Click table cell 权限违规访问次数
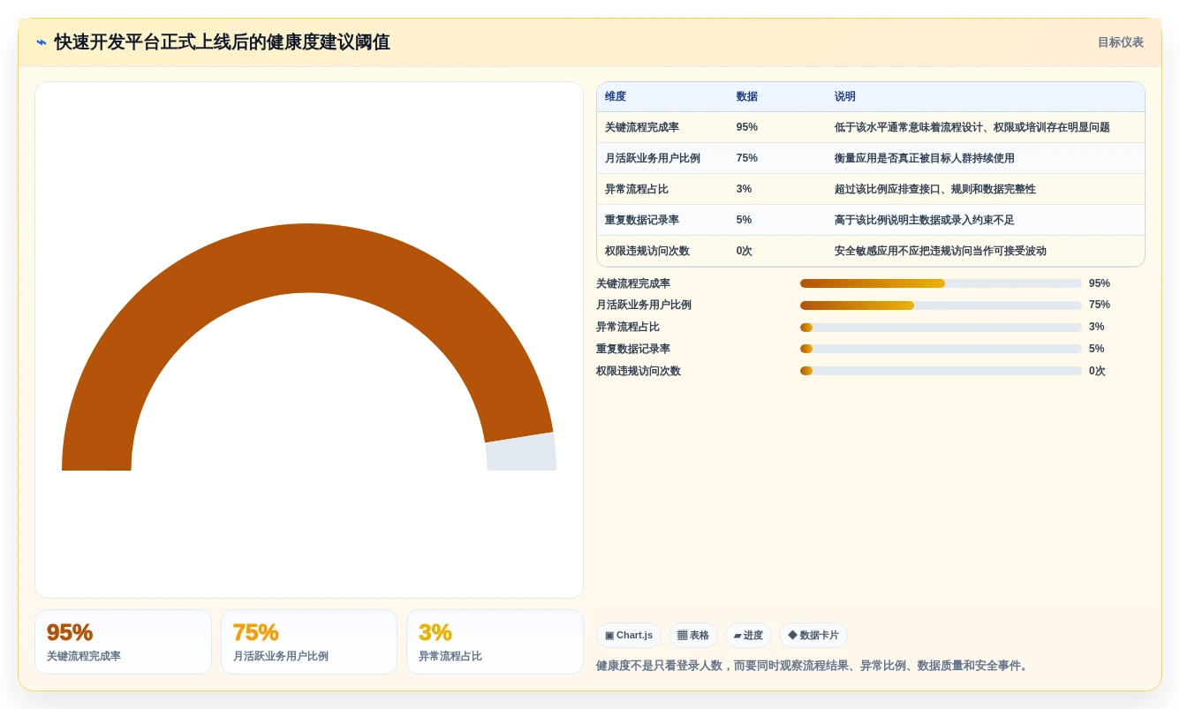The width and height of the screenshot is (1180, 709). [x=647, y=251]
